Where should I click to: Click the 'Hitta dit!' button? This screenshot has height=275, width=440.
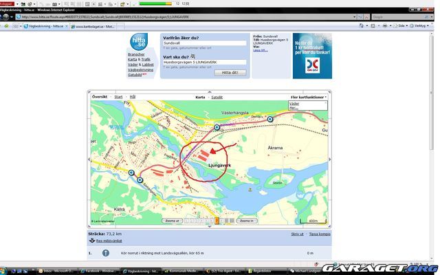(230, 72)
